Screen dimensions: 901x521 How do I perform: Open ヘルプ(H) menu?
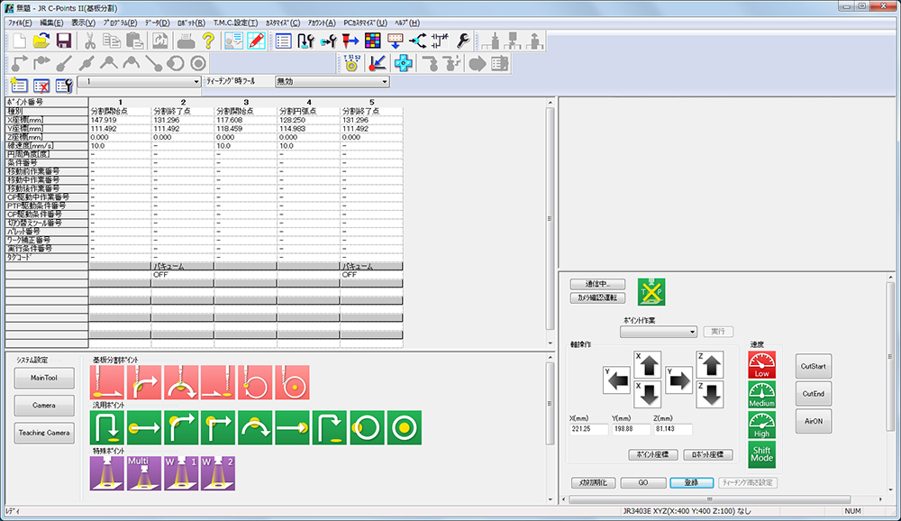point(407,23)
